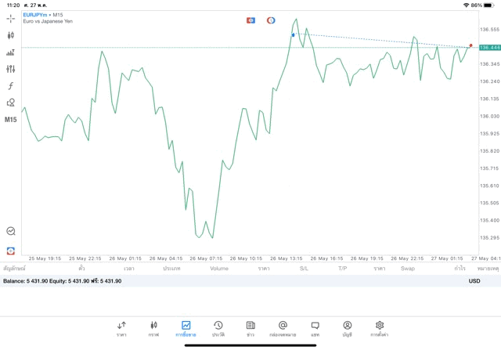This screenshot has height=350, width=501.
Task: Switch to the กราฟ chart tab
Action: point(153,328)
